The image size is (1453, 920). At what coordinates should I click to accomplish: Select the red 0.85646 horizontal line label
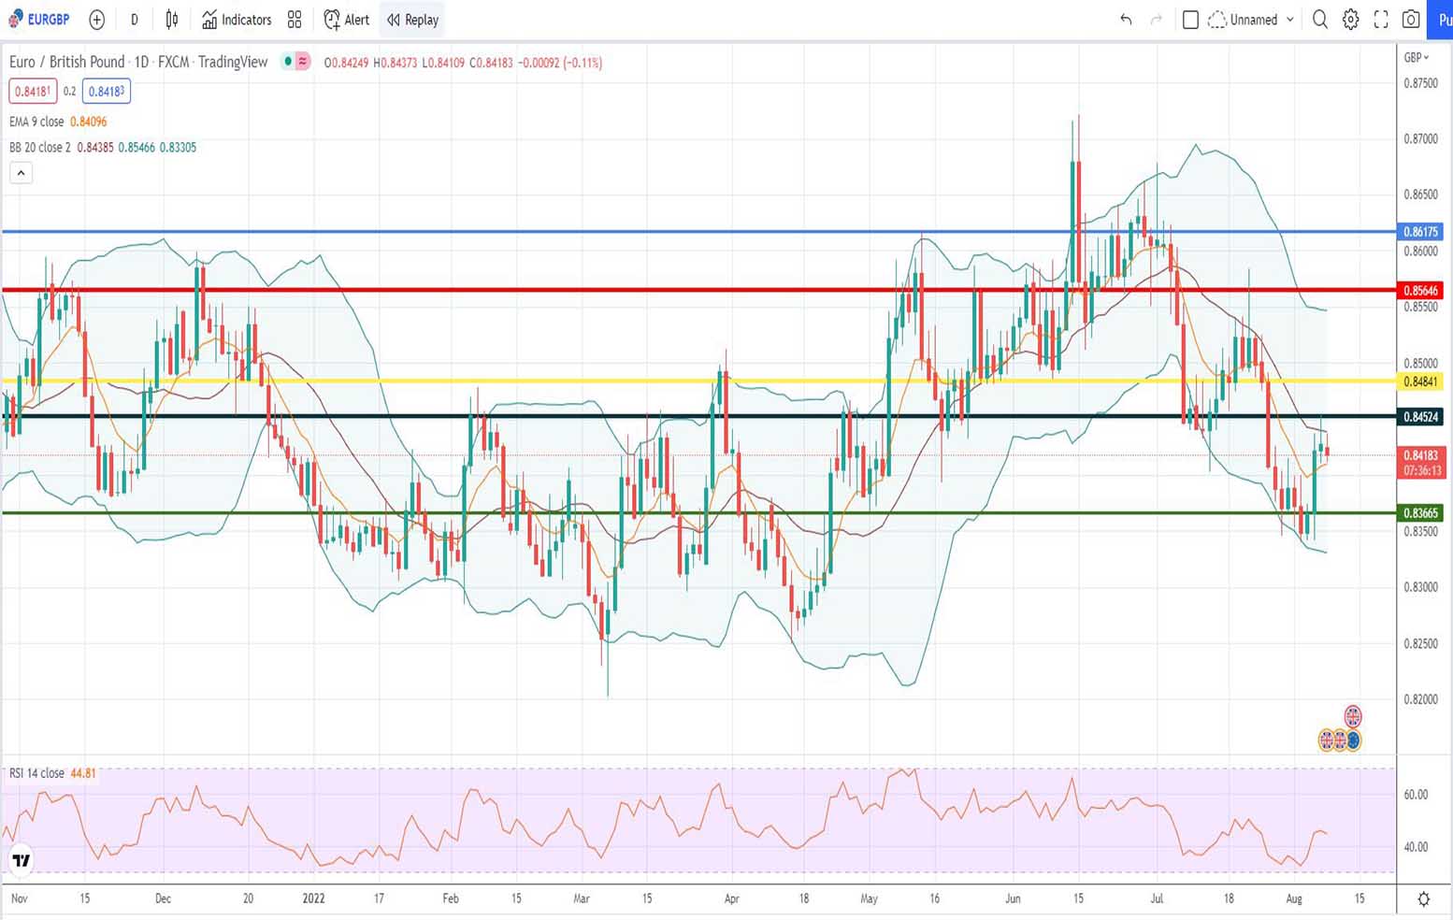pos(1419,291)
